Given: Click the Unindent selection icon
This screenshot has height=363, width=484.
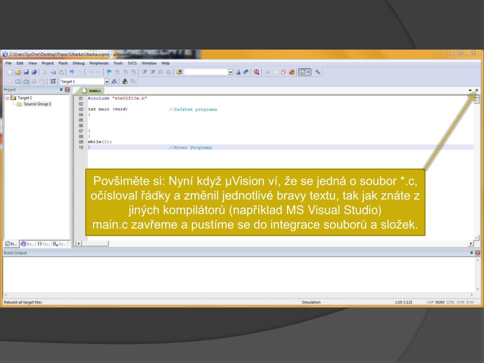Looking at the screenshot, I should pos(153,72).
